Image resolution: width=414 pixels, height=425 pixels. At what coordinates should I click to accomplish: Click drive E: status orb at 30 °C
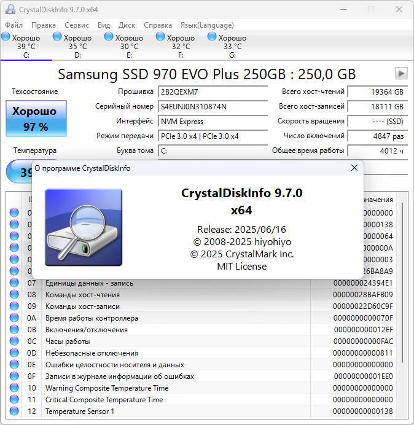click(x=109, y=37)
